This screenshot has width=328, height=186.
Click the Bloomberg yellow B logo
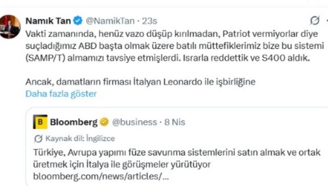coord(40,122)
